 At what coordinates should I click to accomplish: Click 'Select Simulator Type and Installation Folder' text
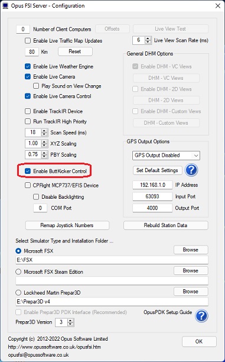click(x=64, y=241)
